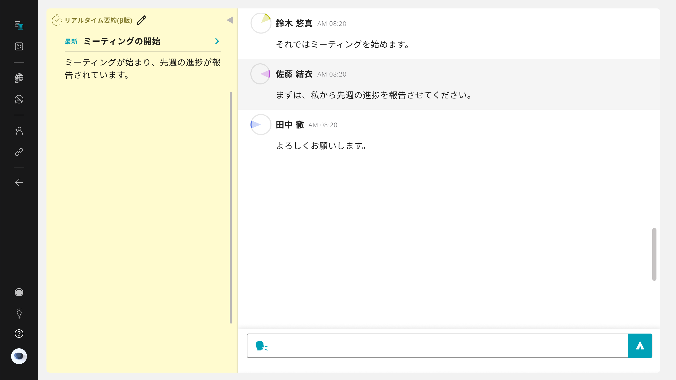Copy the share link icon
Screen dimensions: 676x380
point(19,152)
